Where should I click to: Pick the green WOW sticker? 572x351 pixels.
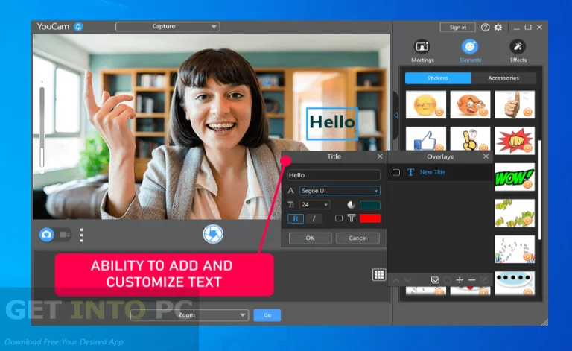click(x=515, y=177)
